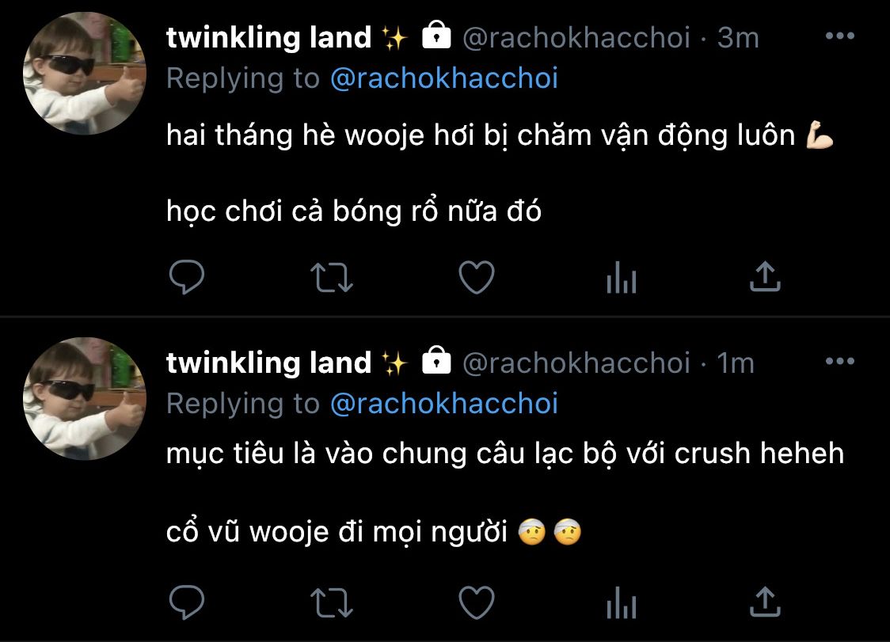Share the second tweet

point(765,602)
